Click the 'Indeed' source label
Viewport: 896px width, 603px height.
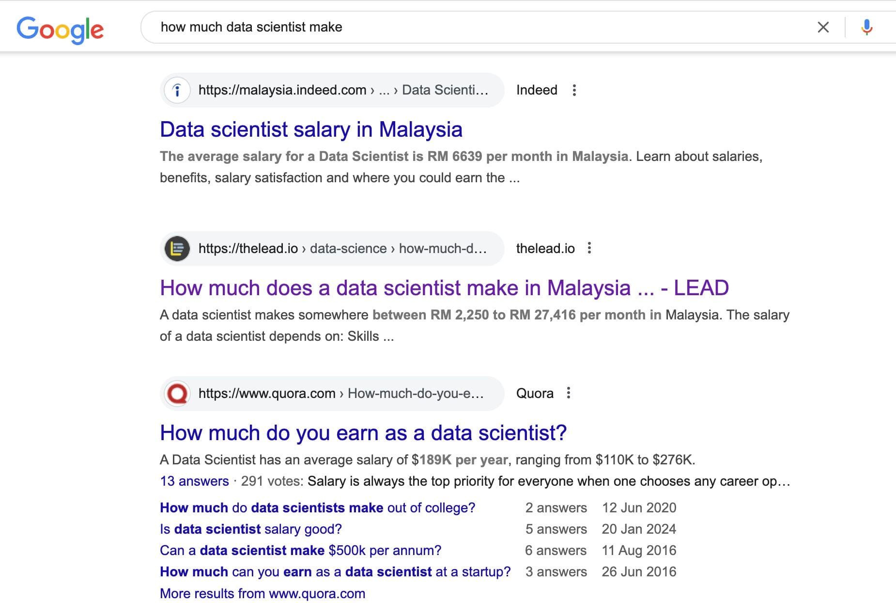click(x=537, y=90)
